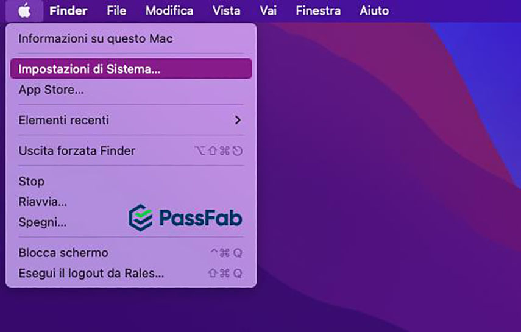This screenshot has width=521, height=332.
Task: Click Esegui il logout da Rales
Action: [91, 273]
